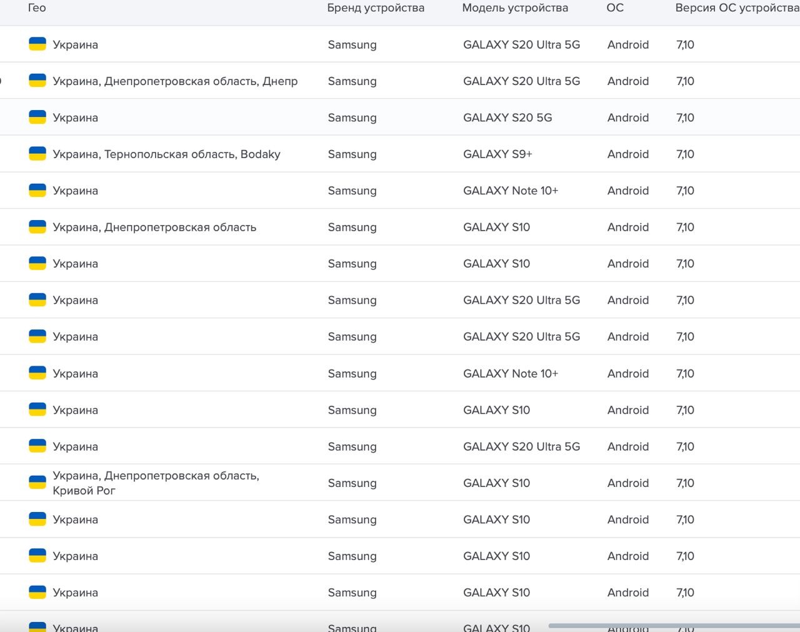Viewport: 800px width, 632px height.
Task: Click the GALAXY S9+ model cell
Action: click(497, 154)
